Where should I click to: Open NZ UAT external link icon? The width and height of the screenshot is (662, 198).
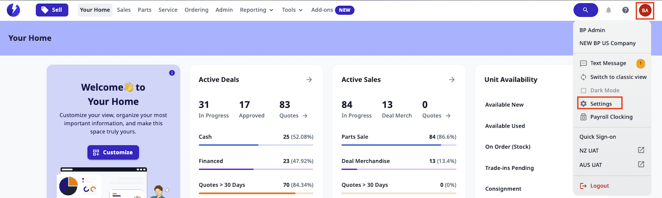(x=641, y=150)
